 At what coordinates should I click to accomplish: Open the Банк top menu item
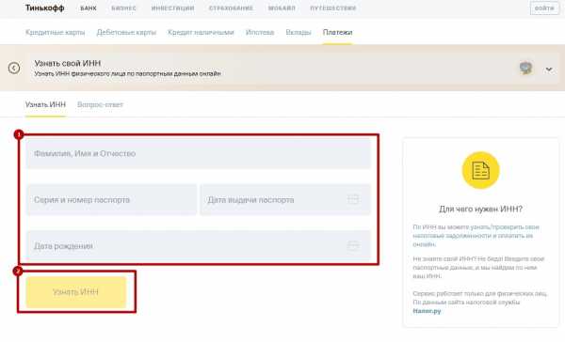tap(89, 8)
